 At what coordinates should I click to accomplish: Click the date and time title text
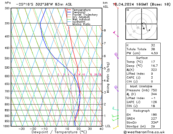click(142, 4)
